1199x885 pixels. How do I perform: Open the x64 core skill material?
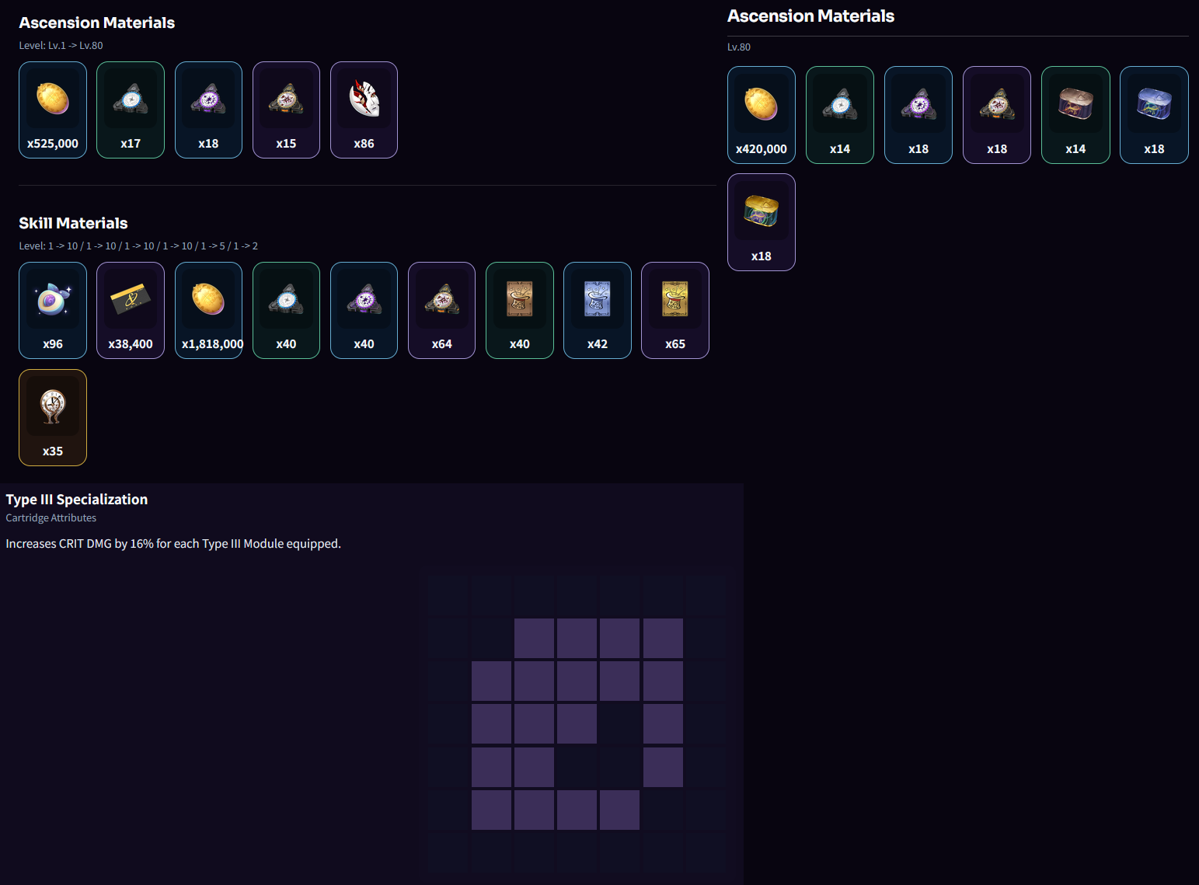pos(441,311)
